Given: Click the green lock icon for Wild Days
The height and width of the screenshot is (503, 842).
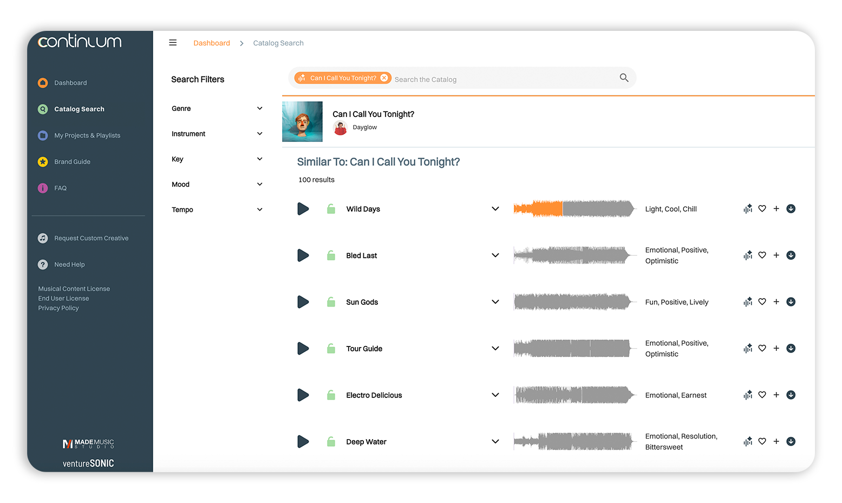Looking at the screenshot, I should point(331,209).
